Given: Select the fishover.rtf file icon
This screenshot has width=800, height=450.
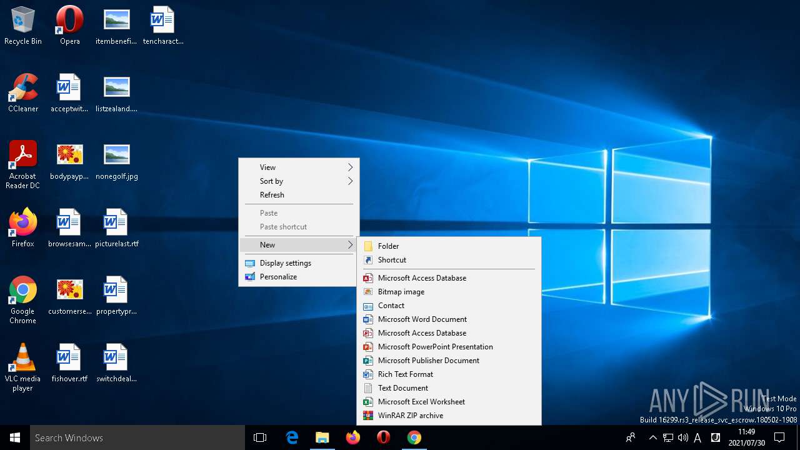Looking at the screenshot, I should coord(70,363).
